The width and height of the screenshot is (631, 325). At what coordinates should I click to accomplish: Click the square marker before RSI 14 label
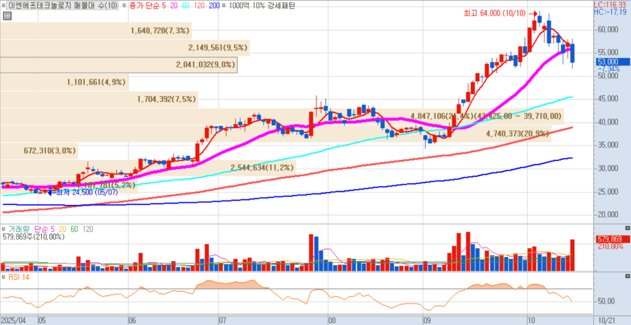(3, 277)
